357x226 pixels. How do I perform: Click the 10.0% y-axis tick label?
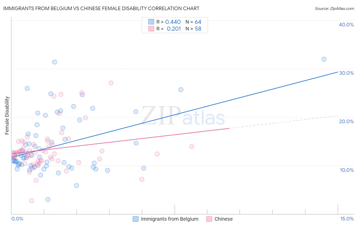[x=347, y=170]
